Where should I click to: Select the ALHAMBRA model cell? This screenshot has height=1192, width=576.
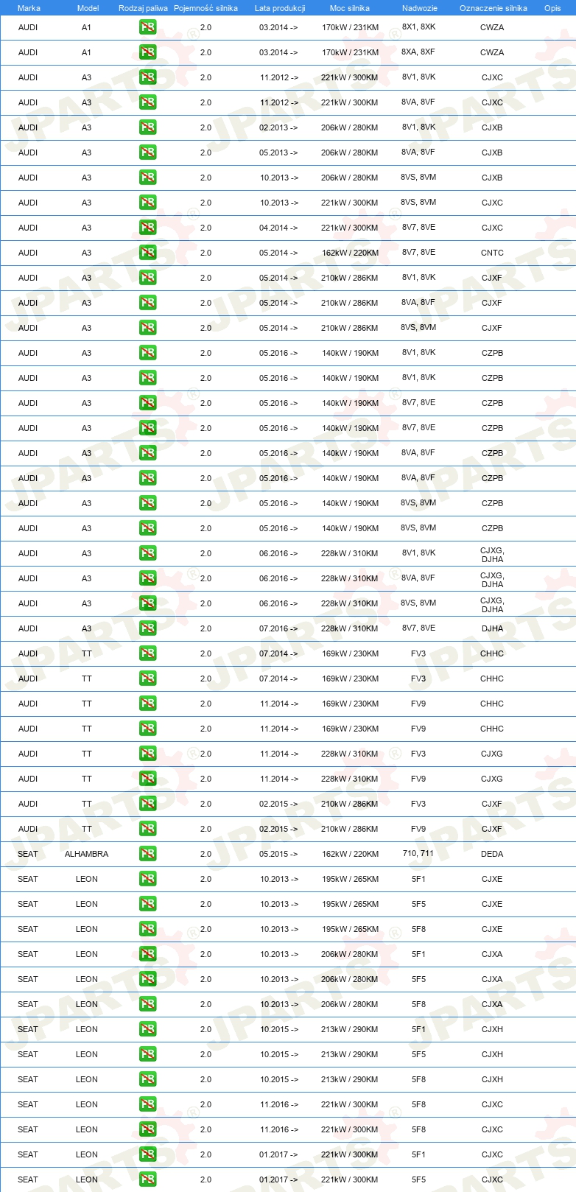(x=86, y=854)
